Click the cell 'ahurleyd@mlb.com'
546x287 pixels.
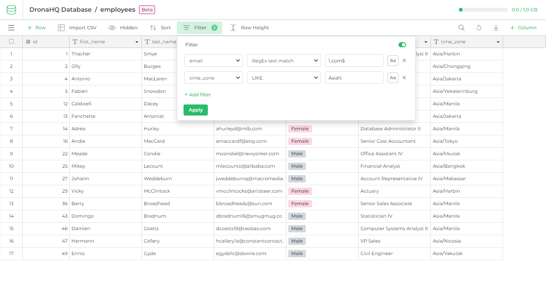point(250,129)
